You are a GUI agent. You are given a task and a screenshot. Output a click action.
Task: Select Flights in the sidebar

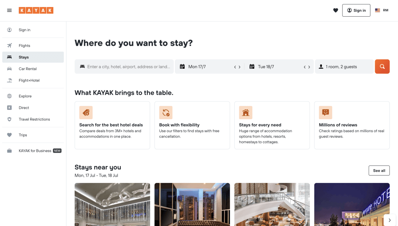pos(25,45)
